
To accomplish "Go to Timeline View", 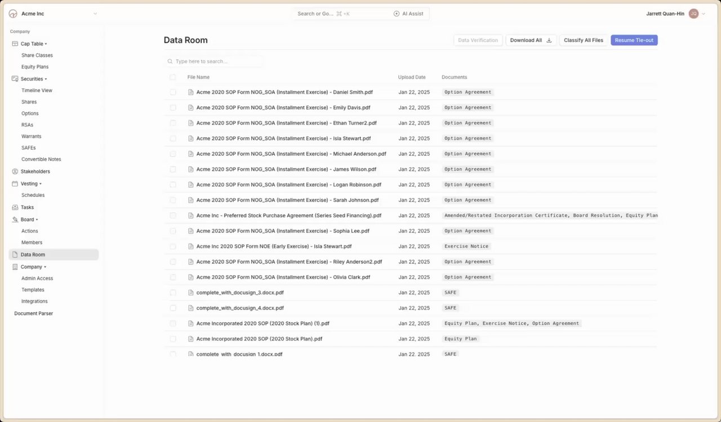I will 37,91.
